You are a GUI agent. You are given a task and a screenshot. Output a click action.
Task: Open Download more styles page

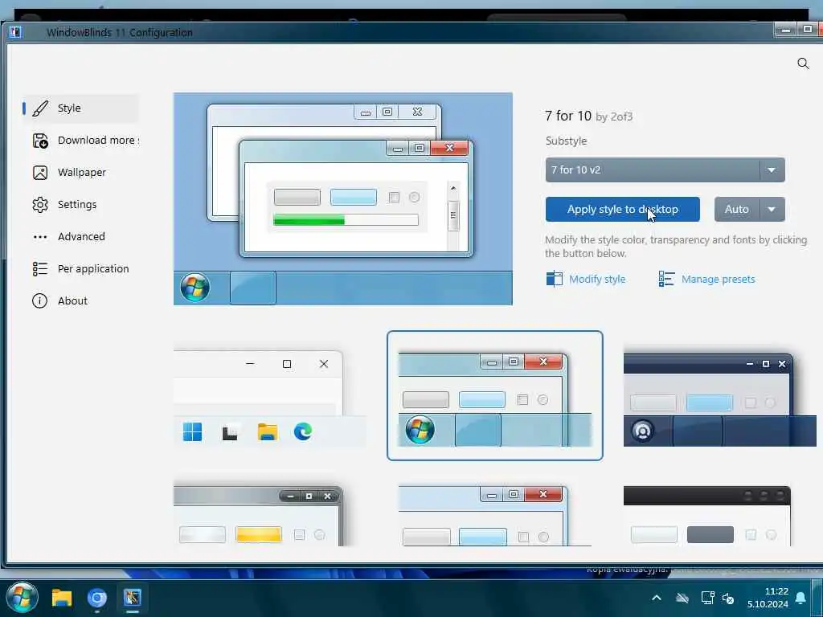coord(81,140)
